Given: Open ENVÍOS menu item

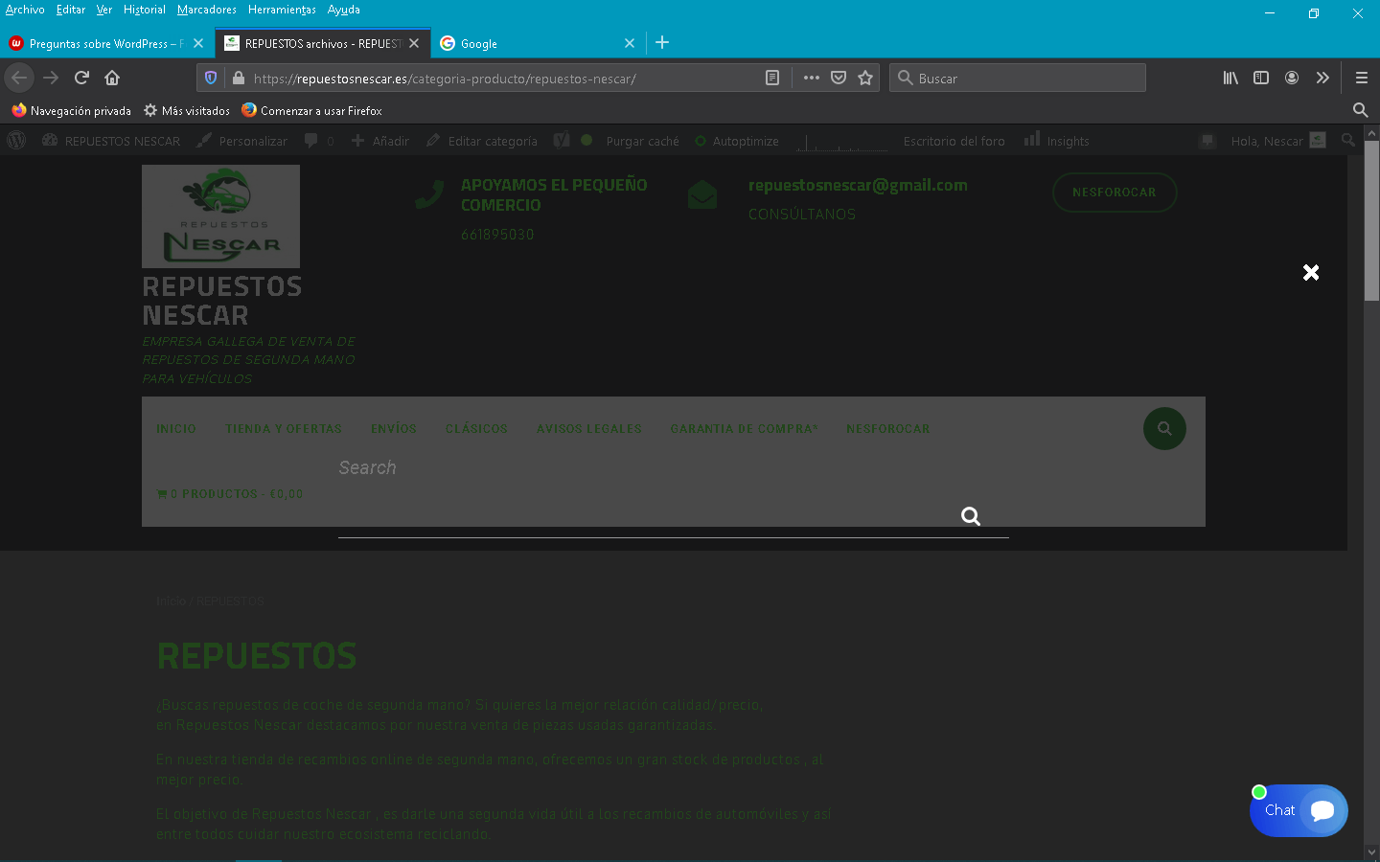Looking at the screenshot, I should click(x=394, y=429).
